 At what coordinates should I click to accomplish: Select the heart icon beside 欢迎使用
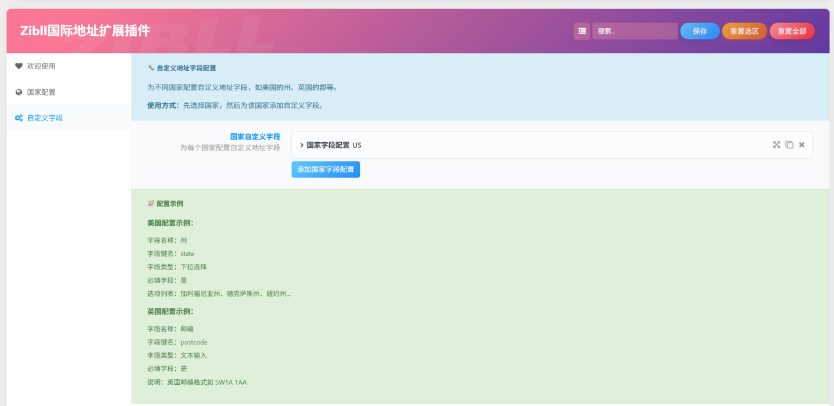17,66
